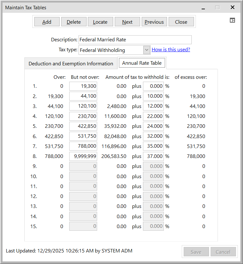Image resolution: width=243 pixels, height=264 pixels.
Task: Select the 9,999,999 upper limit field
Action: [83, 156]
